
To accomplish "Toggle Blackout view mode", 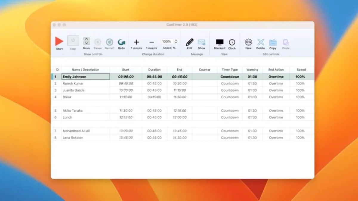I will 220,42.
